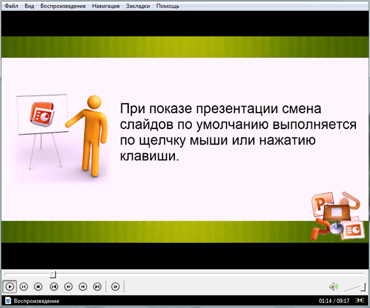Open the Воспроизведение menu

(63, 6)
